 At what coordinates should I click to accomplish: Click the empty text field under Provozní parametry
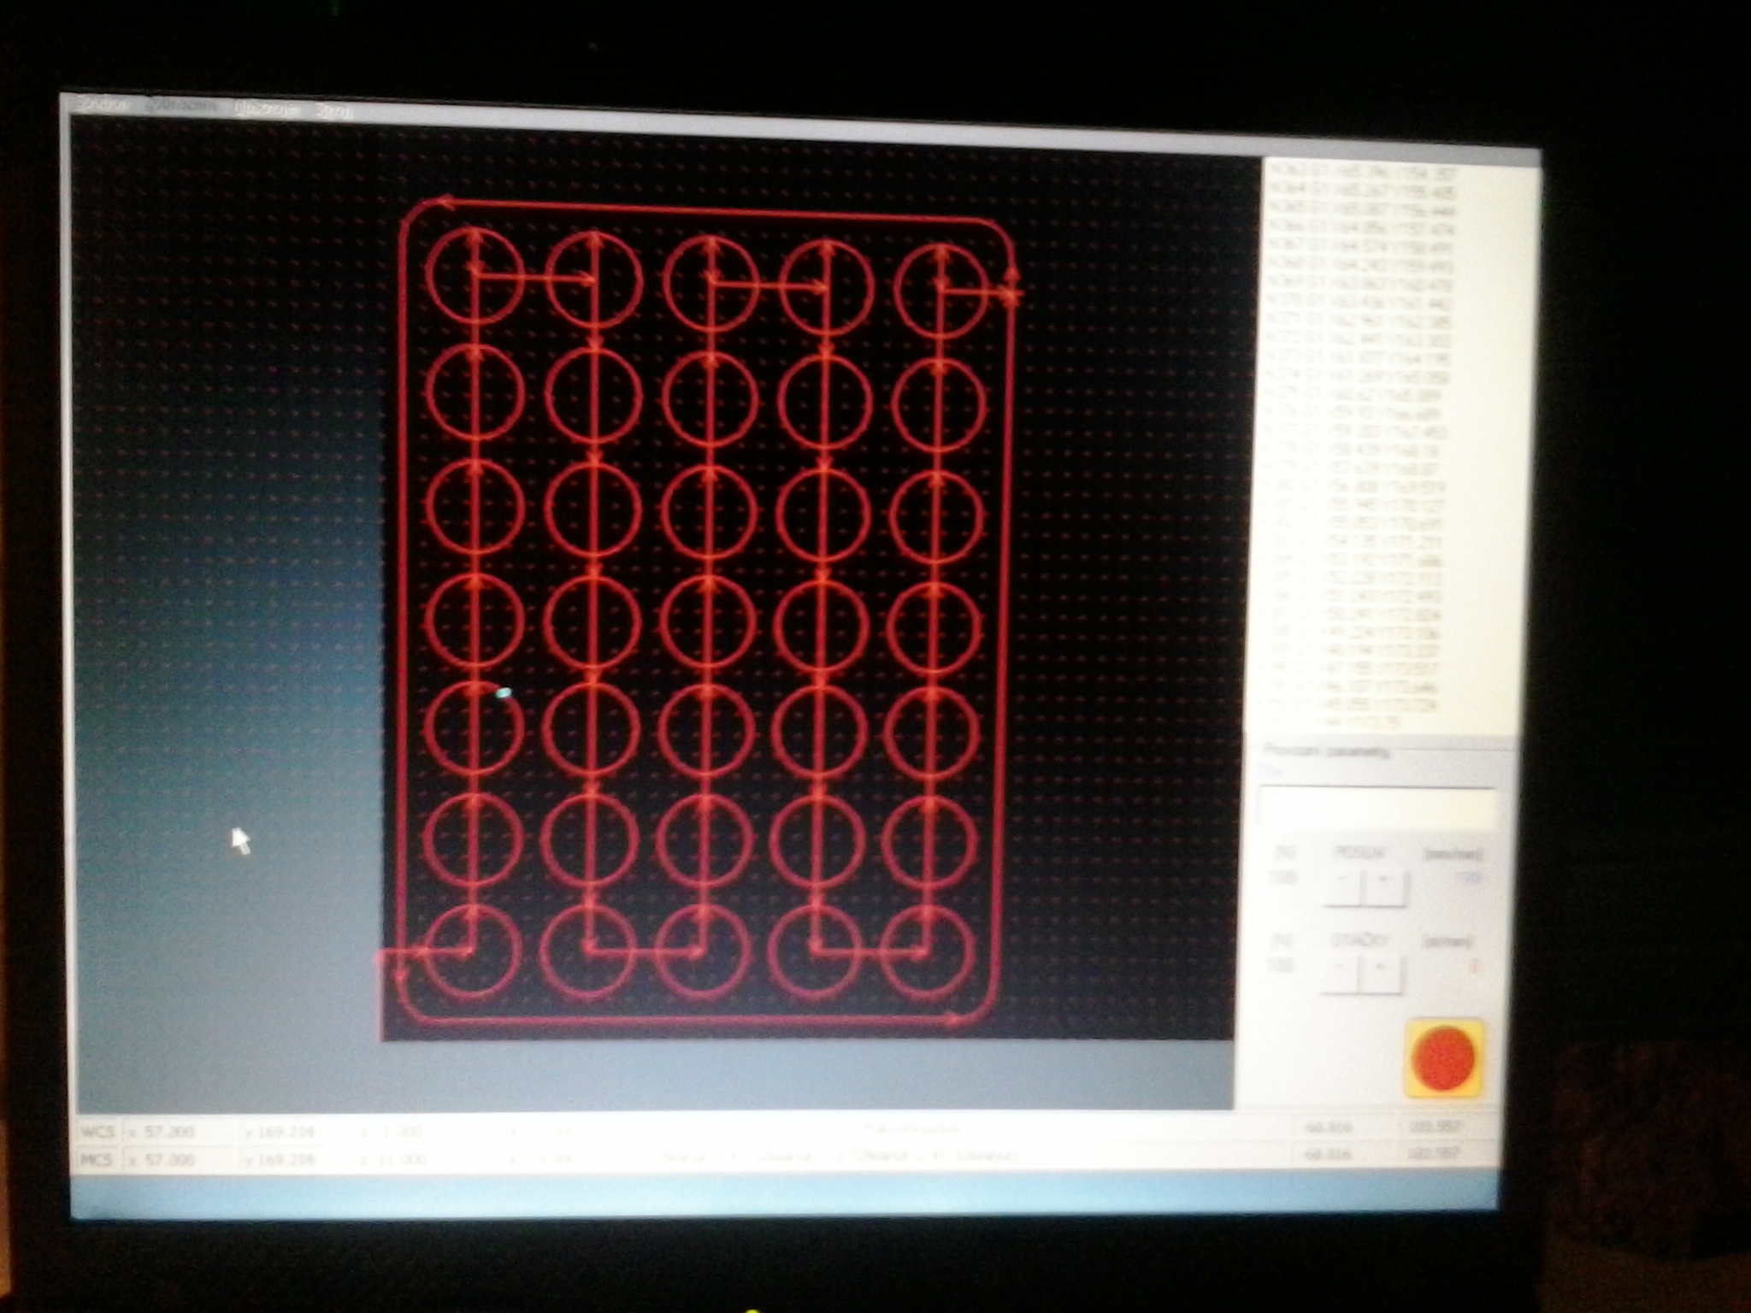(x=1377, y=807)
